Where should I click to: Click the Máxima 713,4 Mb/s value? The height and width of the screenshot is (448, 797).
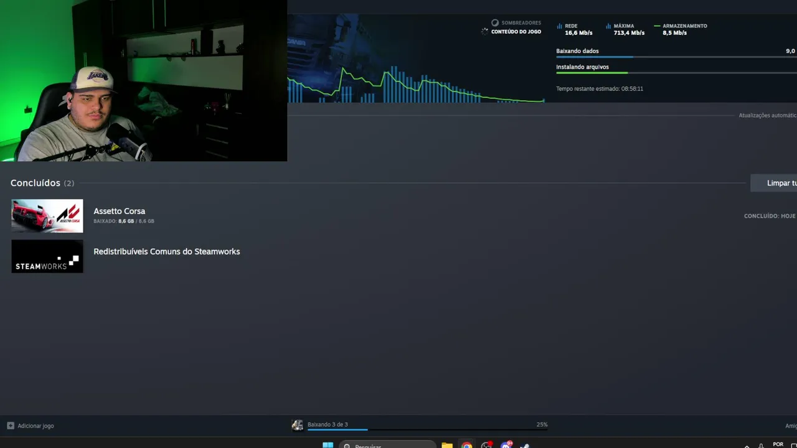629,33
